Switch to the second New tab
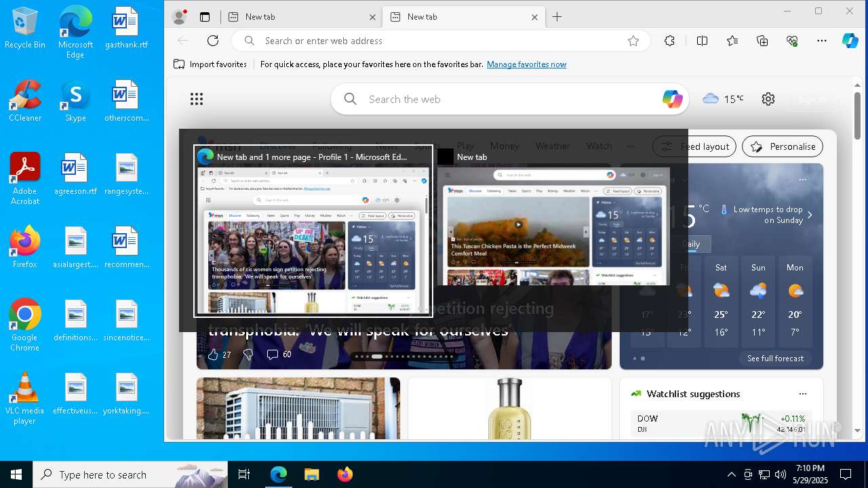 pyautogui.click(x=463, y=17)
